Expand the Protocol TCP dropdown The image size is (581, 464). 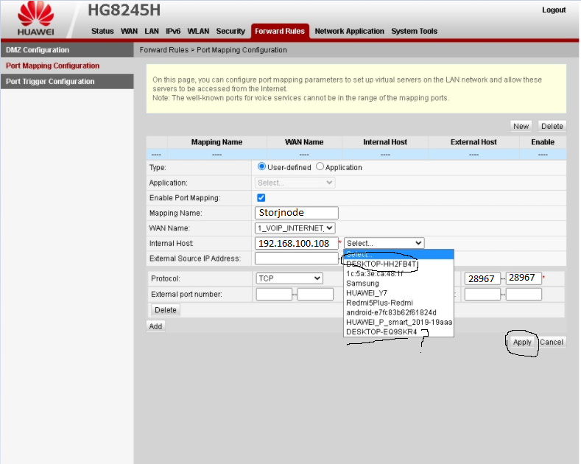[289, 278]
